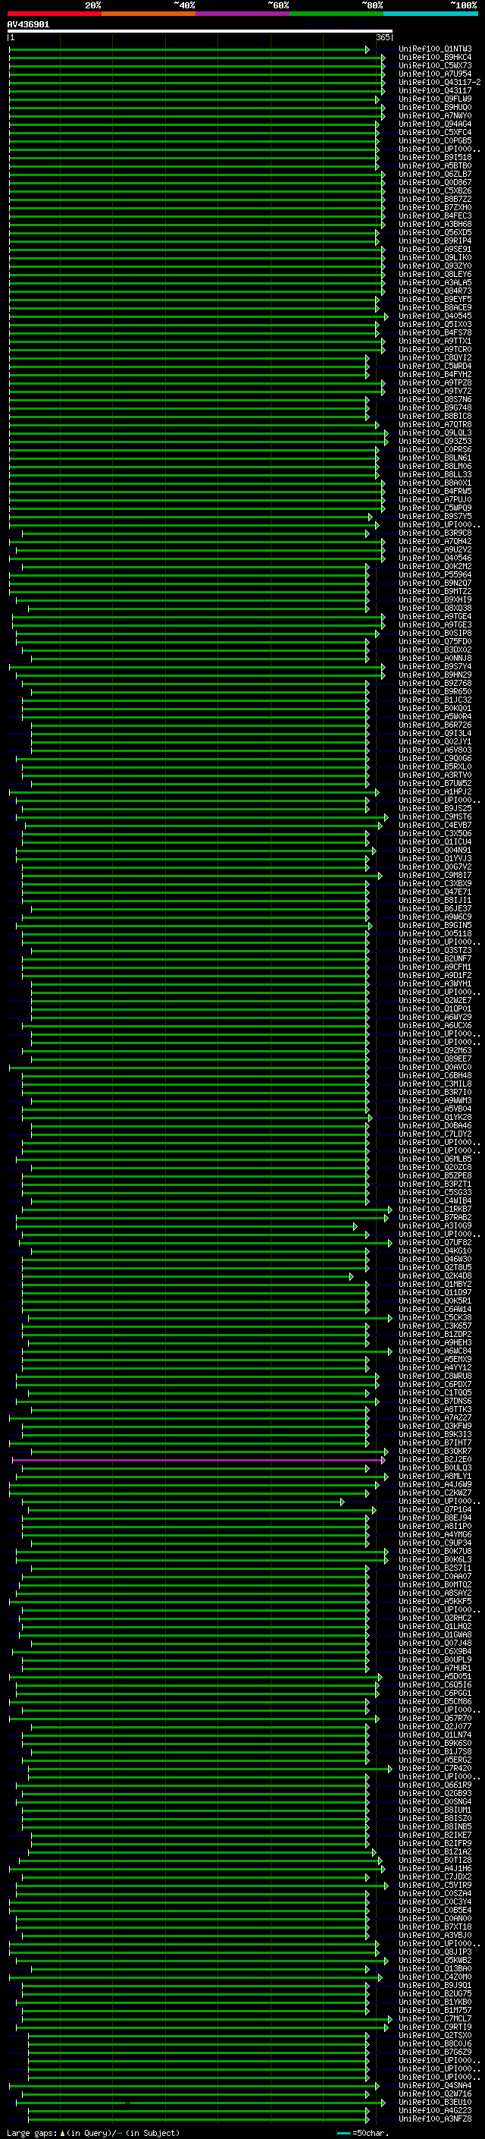
Task: Select the UniRef100_Q94AG4 label
Action: (435, 124)
